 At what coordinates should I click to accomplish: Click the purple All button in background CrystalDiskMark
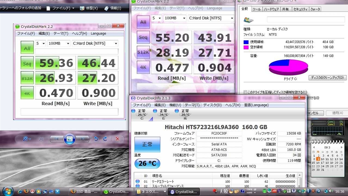coord(143,22)
